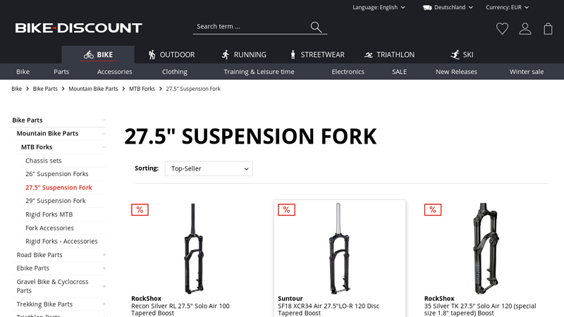This screenshot has width=564, height=317.
Task: Collapse the MTB Forks sidebar category
Action: click(104, 147)
